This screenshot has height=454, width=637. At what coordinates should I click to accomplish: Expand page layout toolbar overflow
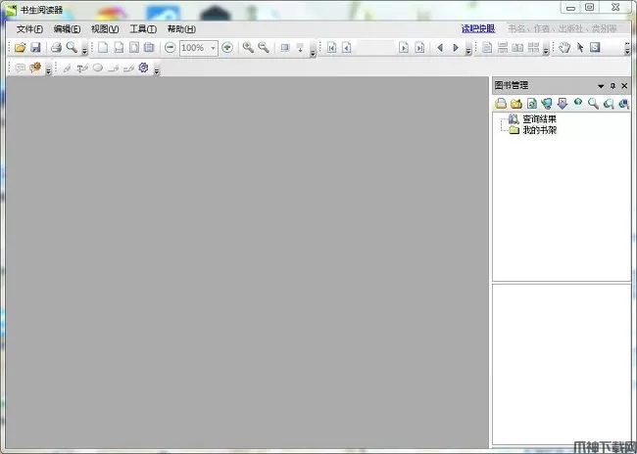click(546, 50)
